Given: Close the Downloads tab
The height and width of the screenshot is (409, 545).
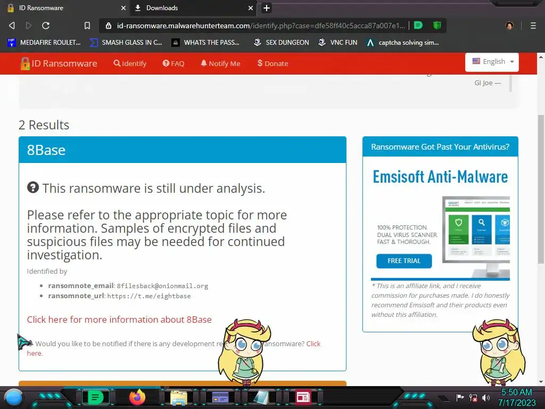Looking at the screenshot, I should pyautogui.click(x=251, y=7).
